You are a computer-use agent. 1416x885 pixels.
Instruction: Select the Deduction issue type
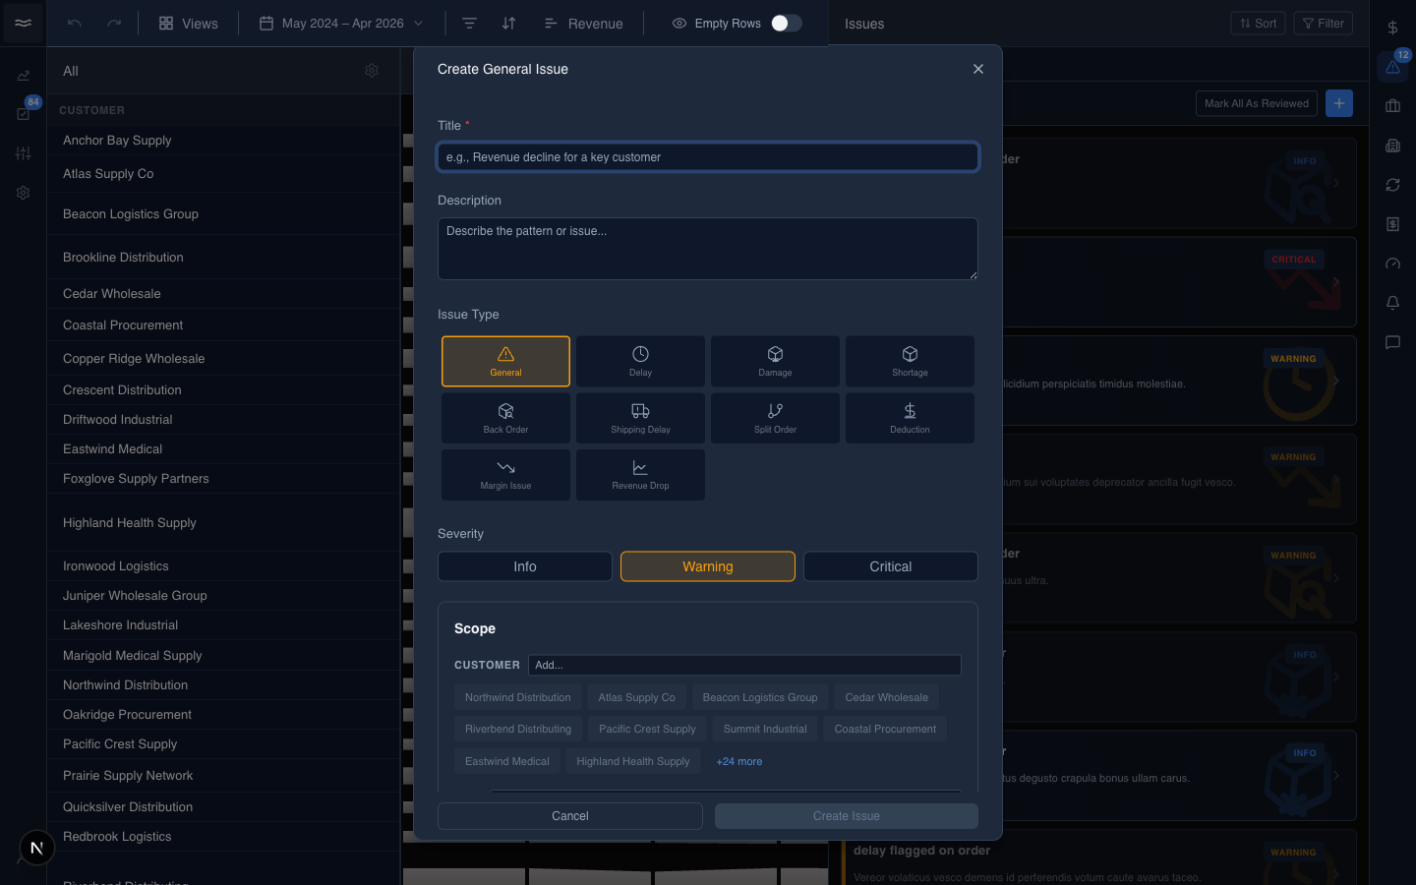coord(910,418)
